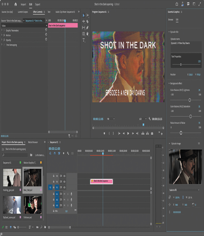Adjust the Color Balance Lightness slider
Screen dimensions: 204x236
point(190,100)
